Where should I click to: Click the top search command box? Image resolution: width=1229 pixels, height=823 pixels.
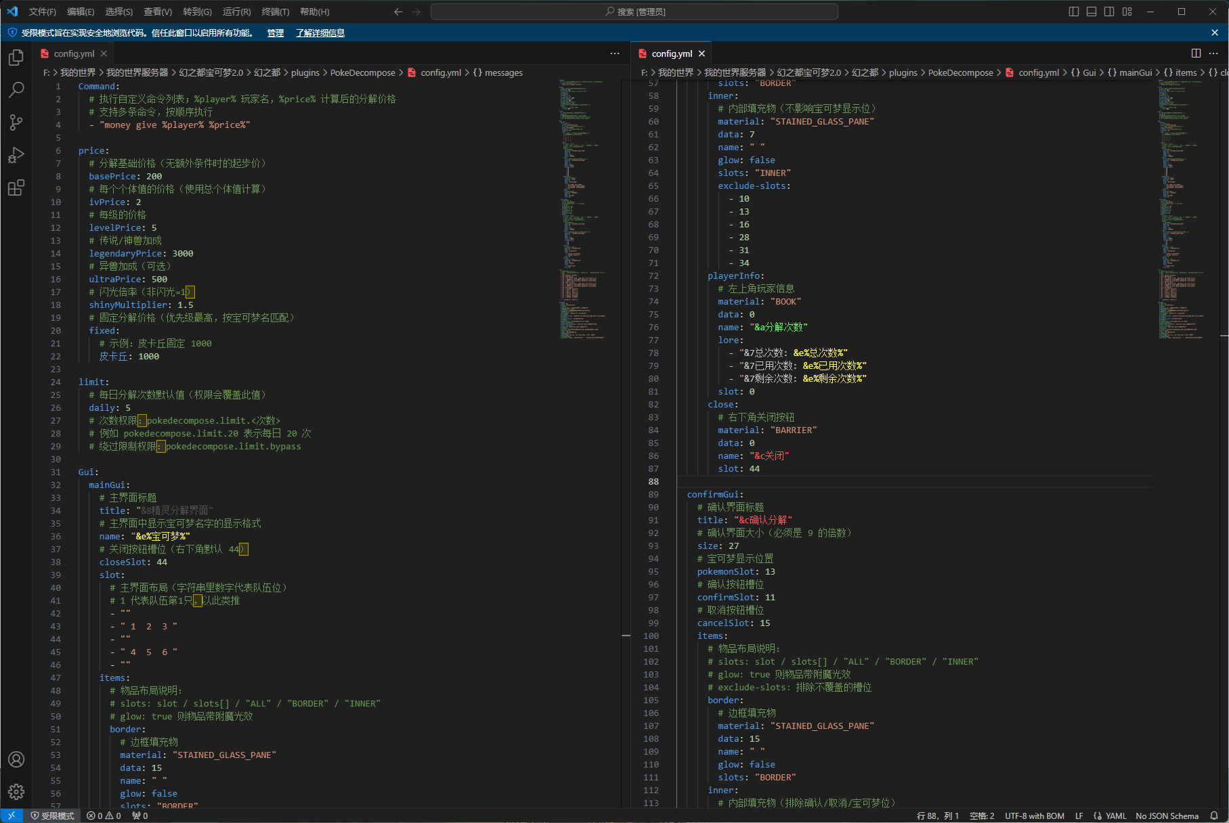click(634, 12)
